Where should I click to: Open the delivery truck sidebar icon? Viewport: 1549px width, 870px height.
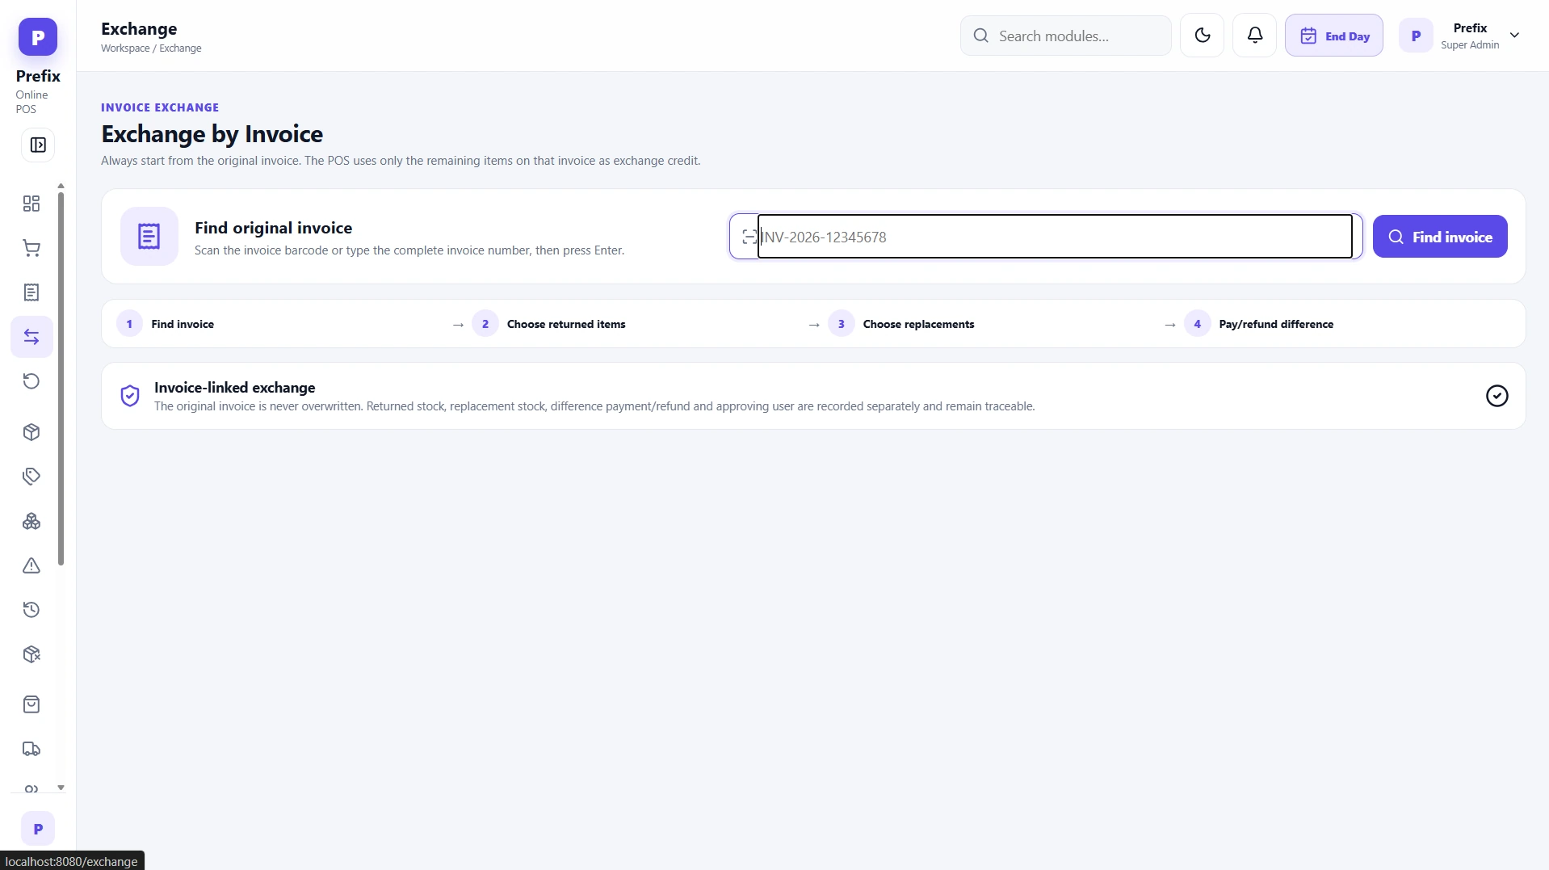31,749
